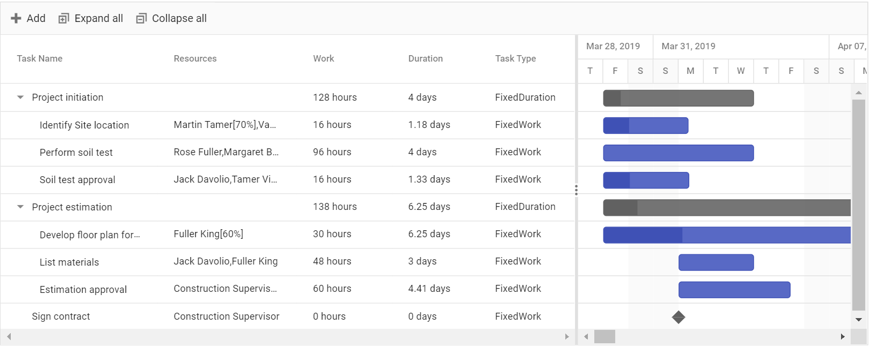Click the splitter handle dots between panes

pos(576,190)
